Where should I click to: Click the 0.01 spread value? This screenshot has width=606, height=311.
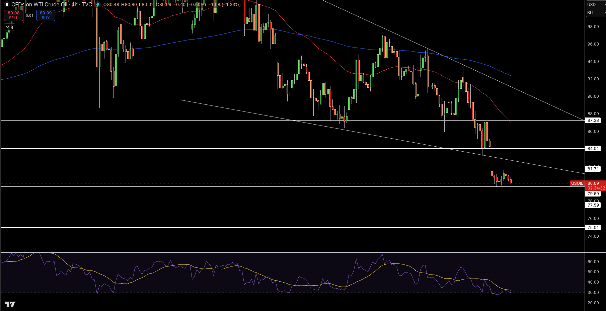[x=30, y=15]
